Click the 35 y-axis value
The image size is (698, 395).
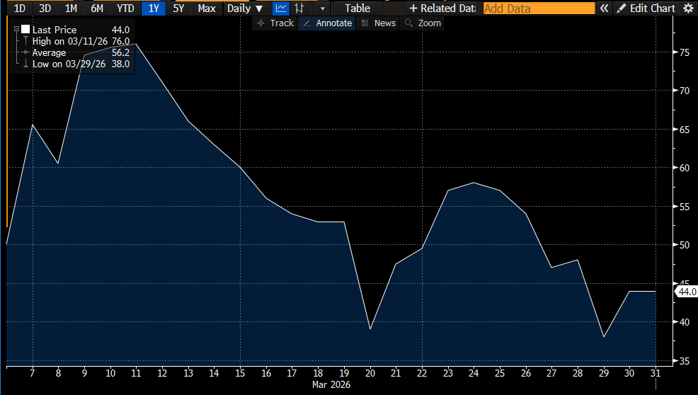click(x=684, y=361)
